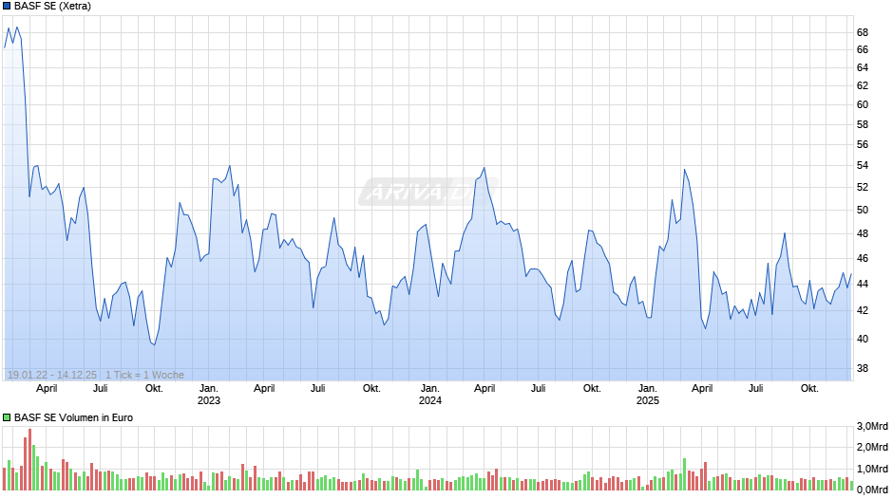Click the '1,0Mrd' volume axis label
Screen dimensions: 893x499
872,470
